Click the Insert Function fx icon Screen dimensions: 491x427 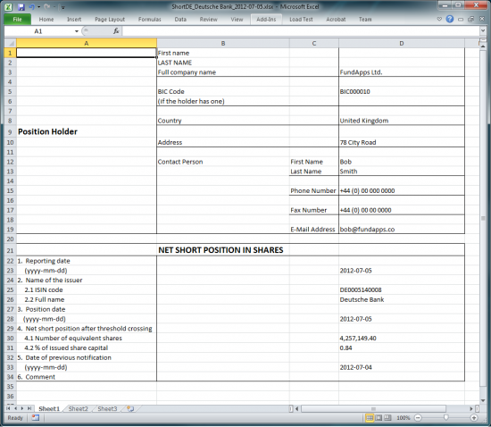pos(116,31)
